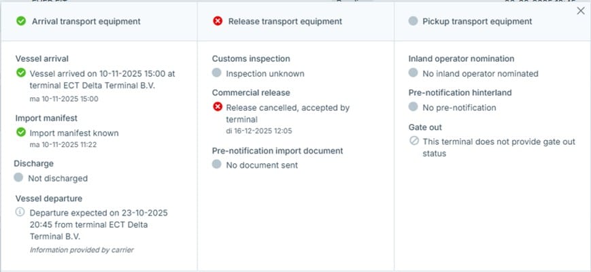The image size is (591, 272).
Task: Select the Pickup transport equipment header
Action: [477, 21]
